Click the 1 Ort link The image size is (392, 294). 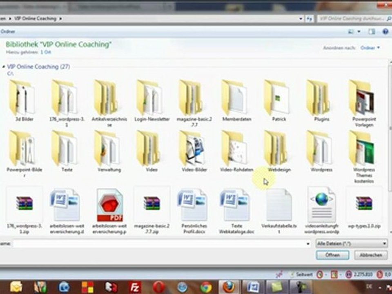point(46,52)
